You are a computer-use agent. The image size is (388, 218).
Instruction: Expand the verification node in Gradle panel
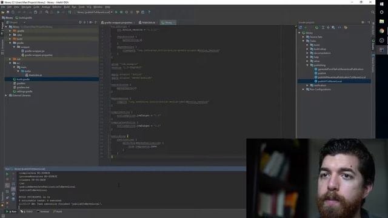click(307, 85)
